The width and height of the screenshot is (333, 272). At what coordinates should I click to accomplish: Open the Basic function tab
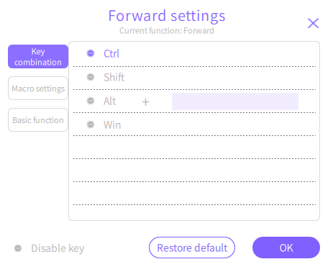[38, 120]
